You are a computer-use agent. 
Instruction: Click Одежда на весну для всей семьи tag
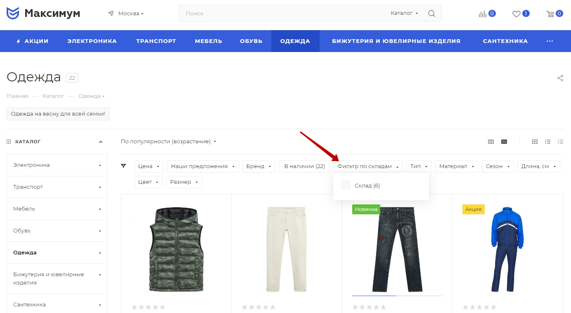coord(58,114)
